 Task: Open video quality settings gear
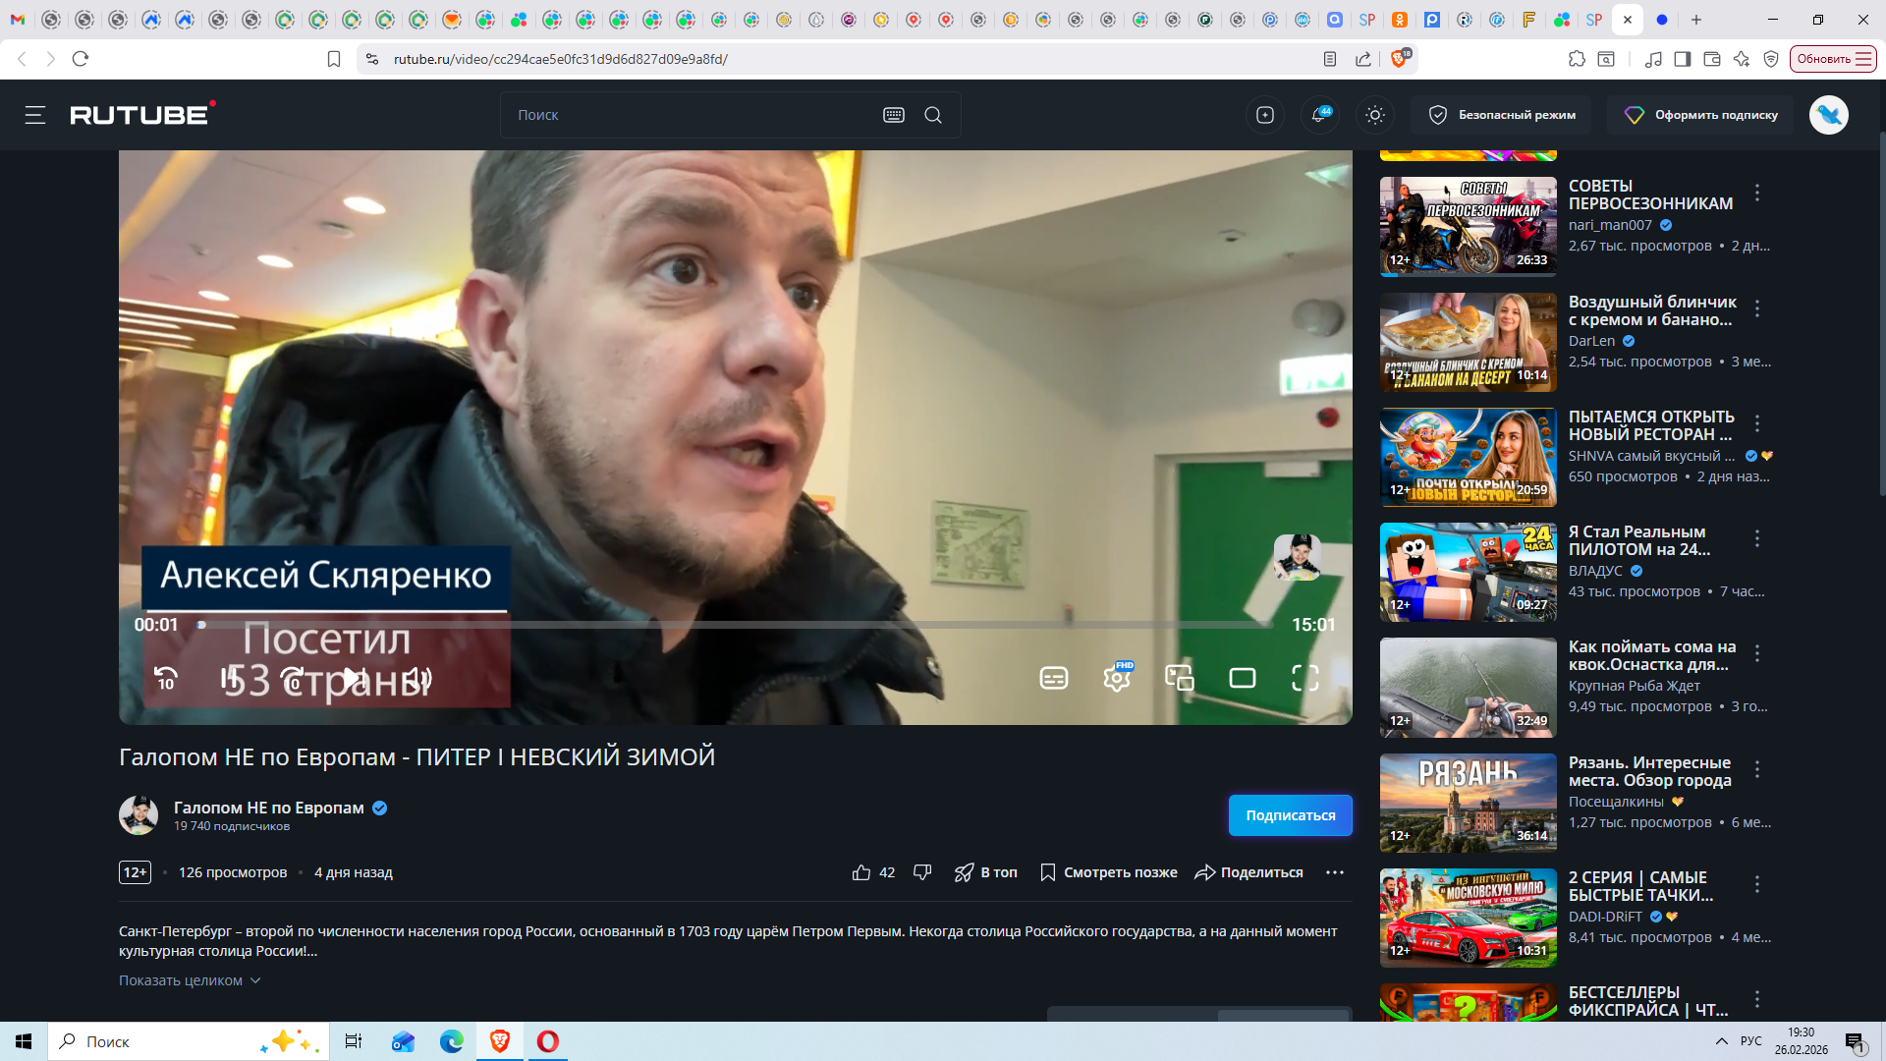tap(1116, 678)
